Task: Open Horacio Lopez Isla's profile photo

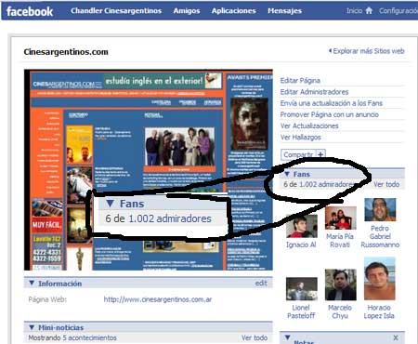Action: point(380,279)
